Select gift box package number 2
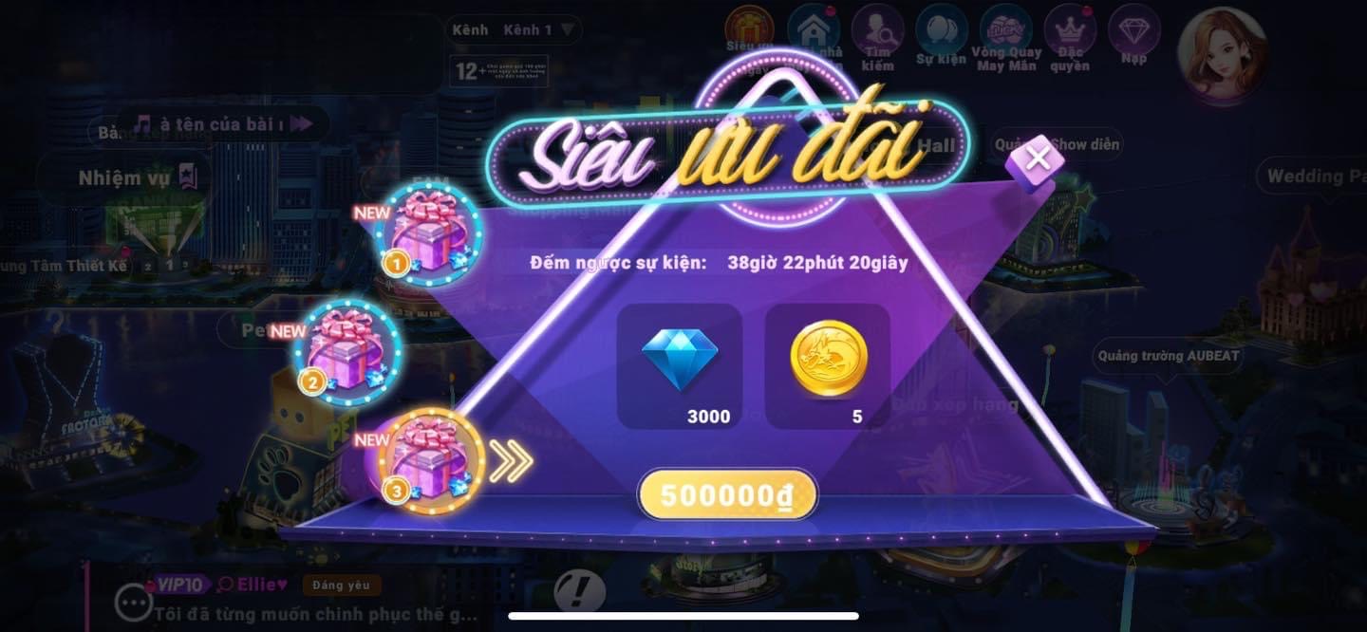Image resolution: width=1367 pixels, height=632 pixels. (x=346, y=352)
